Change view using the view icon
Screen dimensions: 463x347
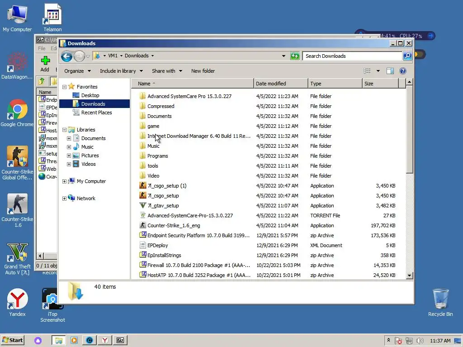pyautogui.click(x=367, y=71)
